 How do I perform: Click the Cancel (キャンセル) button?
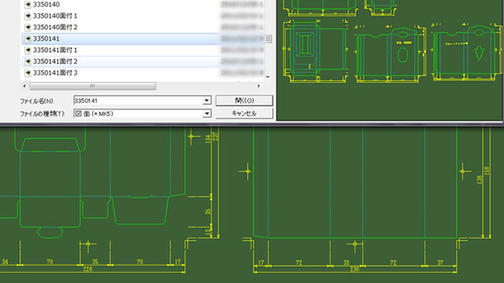(244, 113)
